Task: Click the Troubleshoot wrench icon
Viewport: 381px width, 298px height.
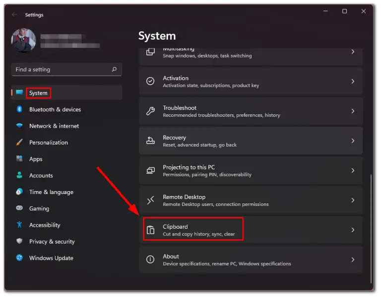Action: (150, 111)
